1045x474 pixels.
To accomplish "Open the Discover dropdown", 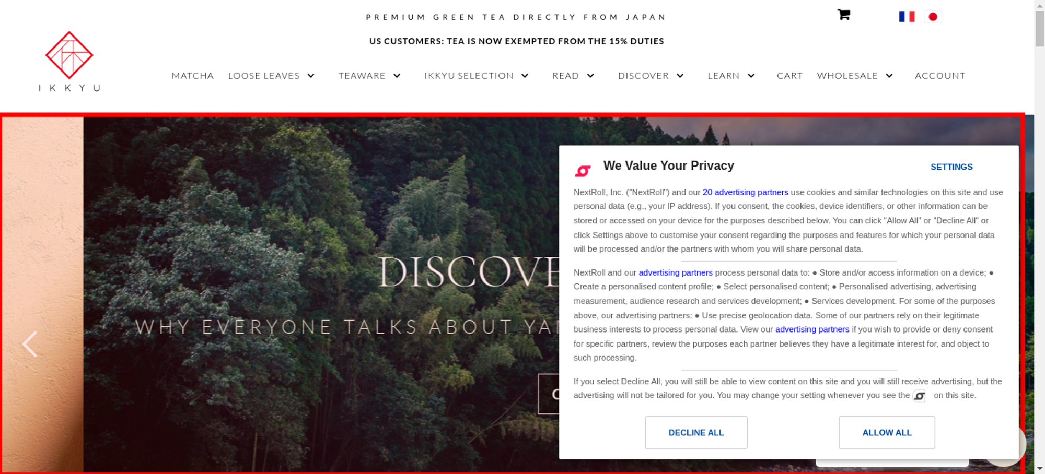I will [651, 76].
